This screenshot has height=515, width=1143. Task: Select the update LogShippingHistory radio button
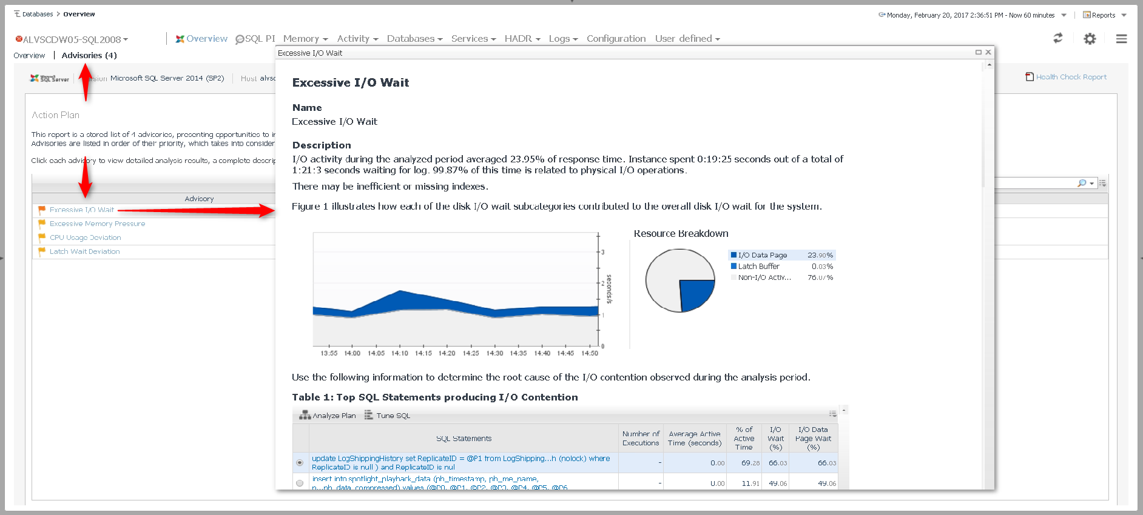point(300,463)
